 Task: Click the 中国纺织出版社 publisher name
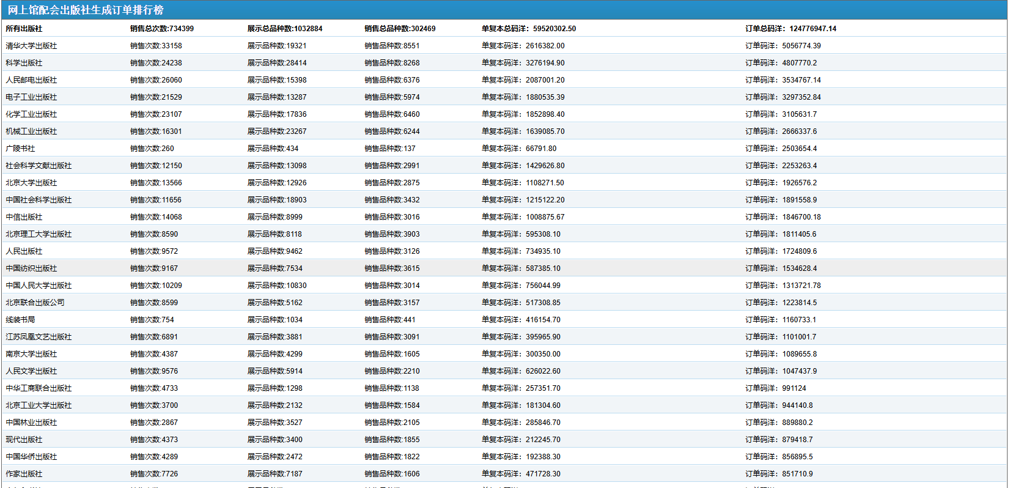[31, 268]
